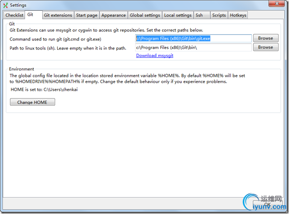Click the Environment group heading
This screenshot has height=214, width=289.
[22, 69]
